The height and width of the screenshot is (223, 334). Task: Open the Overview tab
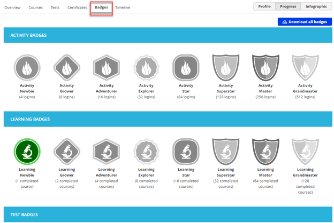tap(12, 7)
